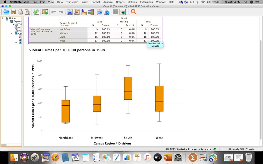Click the South box in boxplot
263x164 pixels.
pyautogui.click(x=128, y=88)
